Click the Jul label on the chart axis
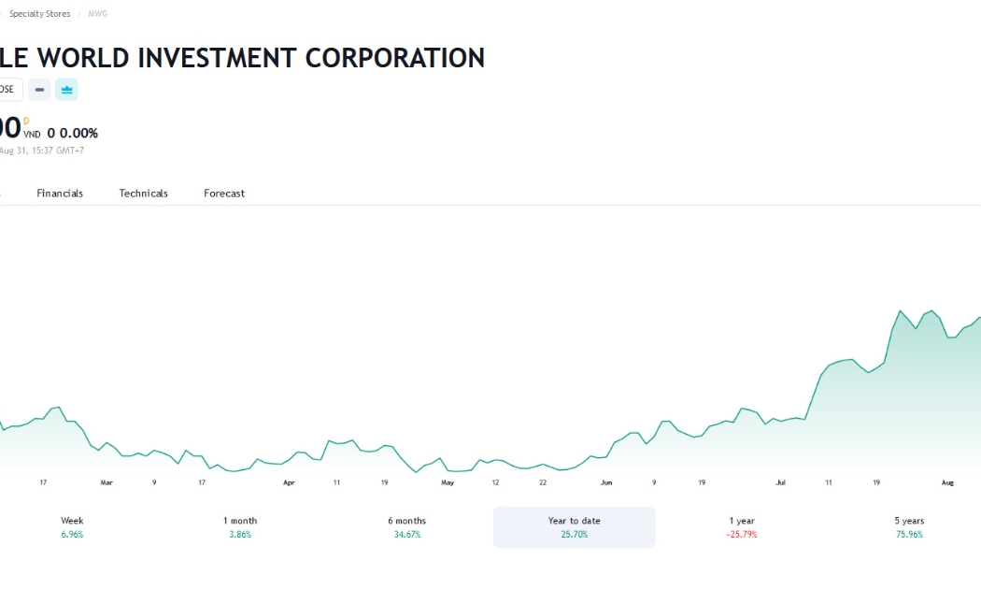Viewport: 981px width, 589px height. (781, 482)
